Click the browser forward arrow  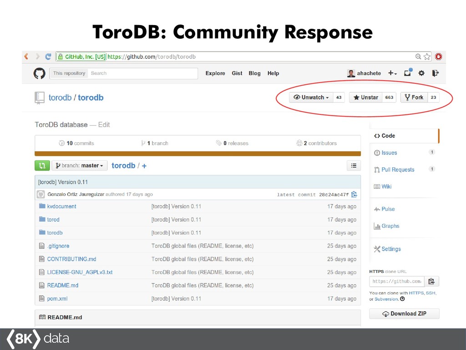37,56
